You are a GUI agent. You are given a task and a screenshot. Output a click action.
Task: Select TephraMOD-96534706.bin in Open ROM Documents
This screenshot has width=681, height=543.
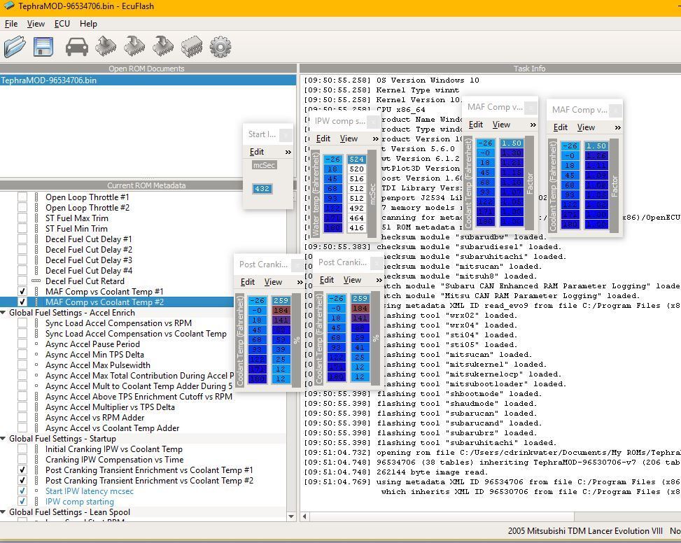click(49, 80)
